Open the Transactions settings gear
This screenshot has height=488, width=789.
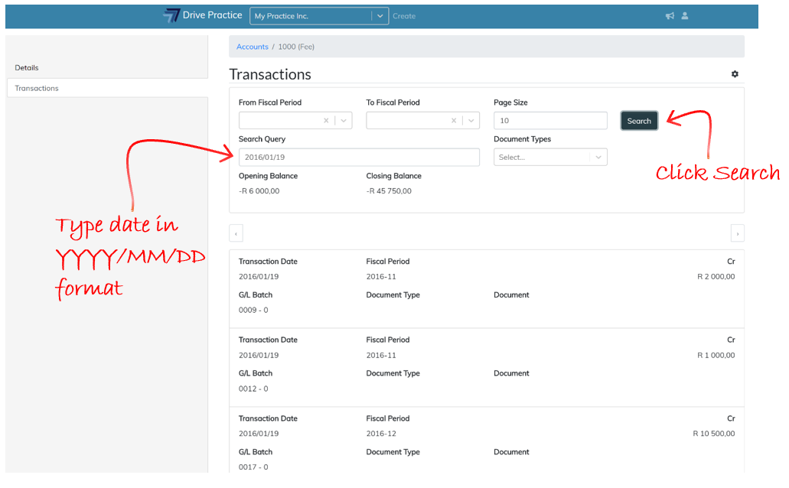tap(735, 74)
